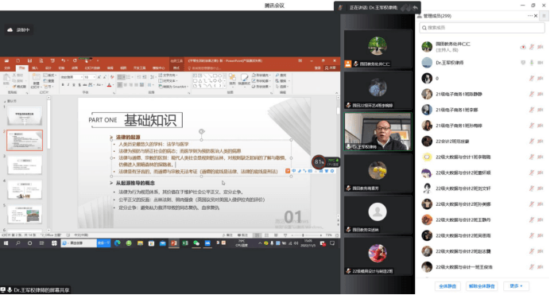Screen dimensions: 550x295
Task: Open WeChat icon in the taskbar
Action: click(x=196, y=243)
